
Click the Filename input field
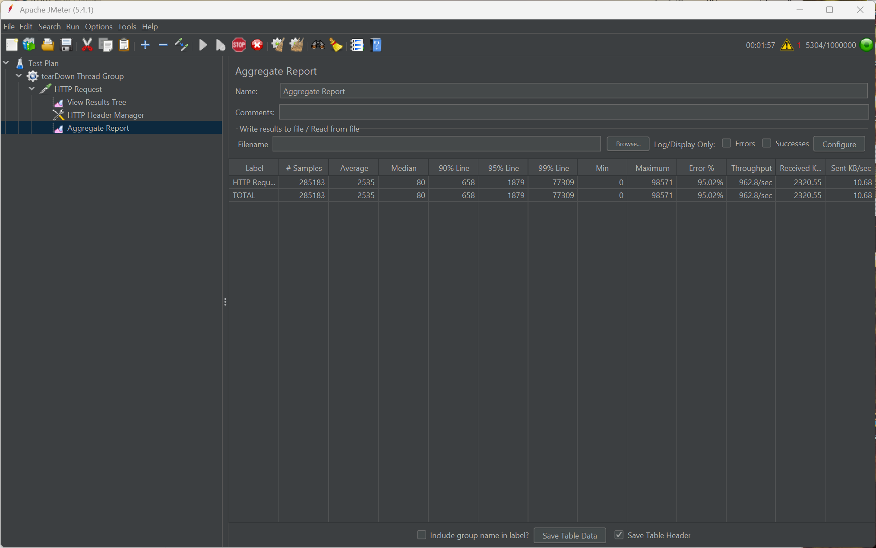click(x=436, y=144)
